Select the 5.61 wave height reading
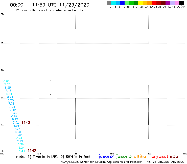This screenshot has height=164, width=187. click(9, 94)
